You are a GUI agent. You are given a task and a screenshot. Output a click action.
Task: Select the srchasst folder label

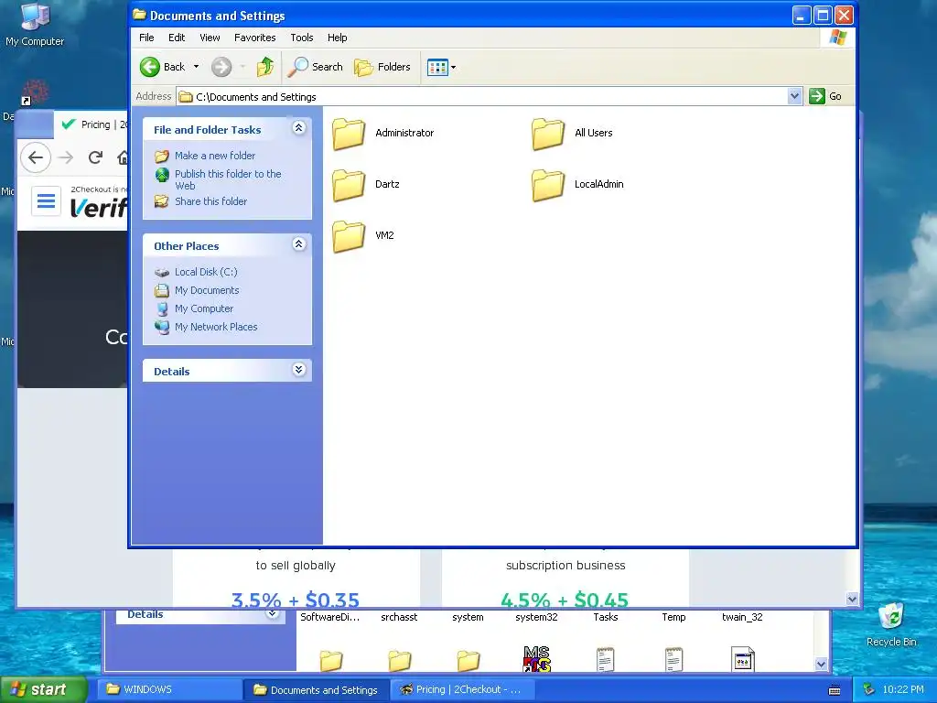click(x=399, y=618)
